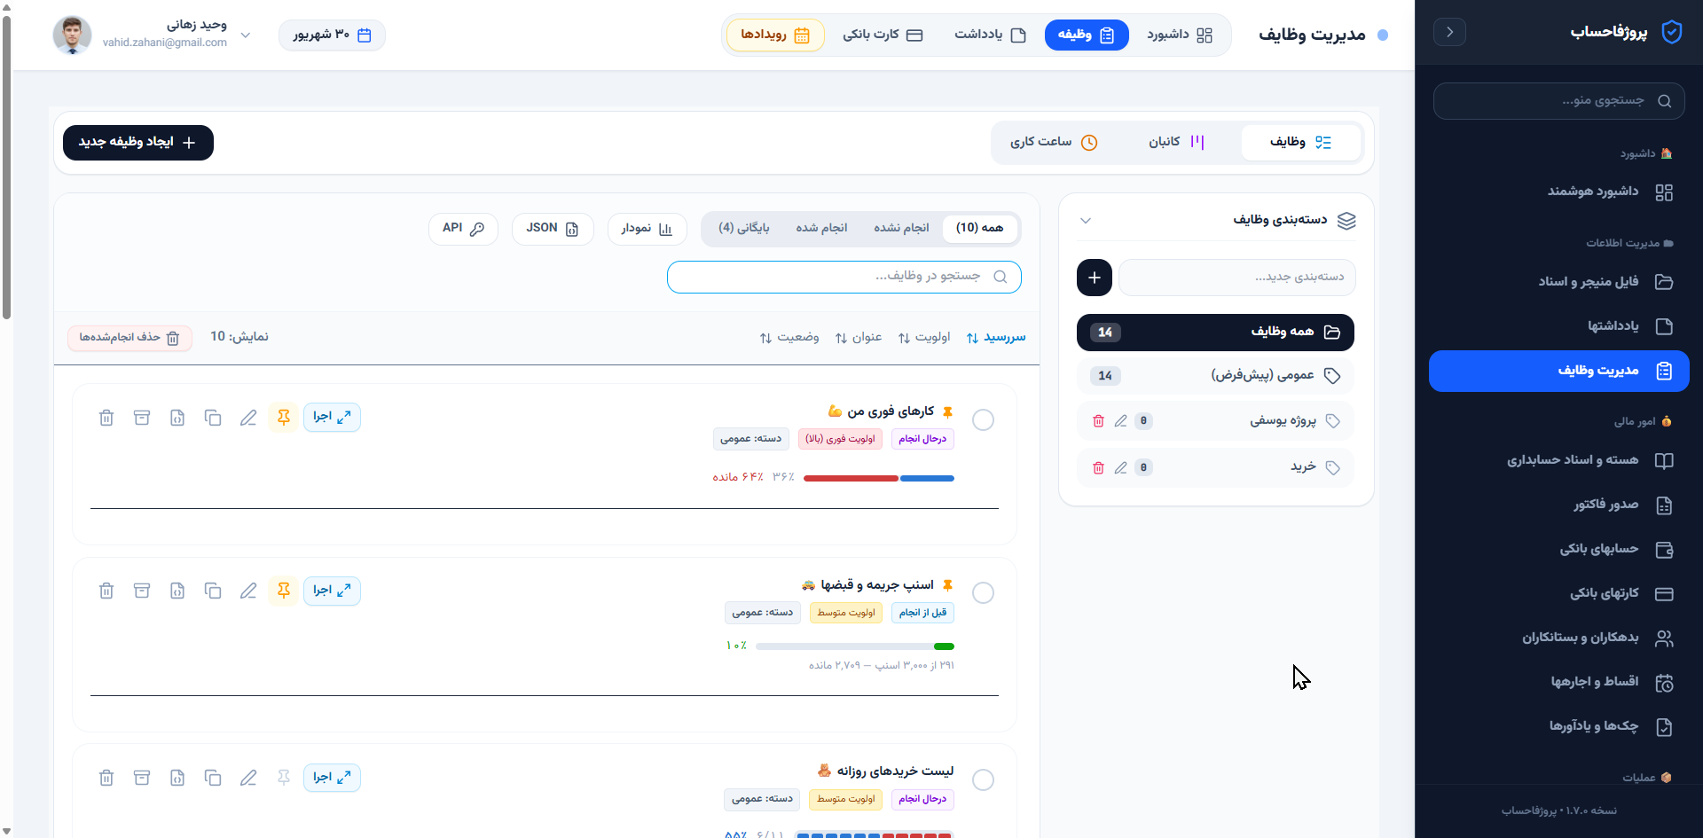The image size is (1703, 838).
Task: Open صدور فاکتور in sidebar
Action: point(1559,505)
